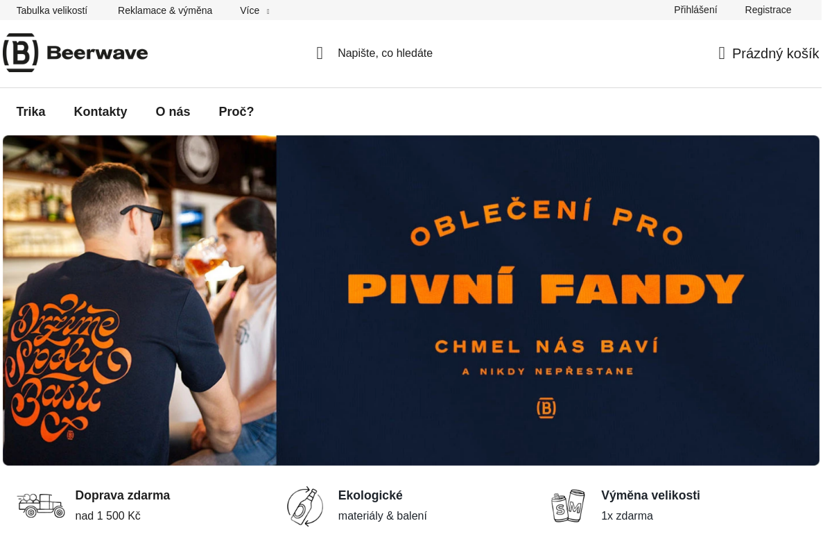Viewport: 832px width, 555px height.
Task: Expand the Více dropdown arrow
Action: (268, 11)
